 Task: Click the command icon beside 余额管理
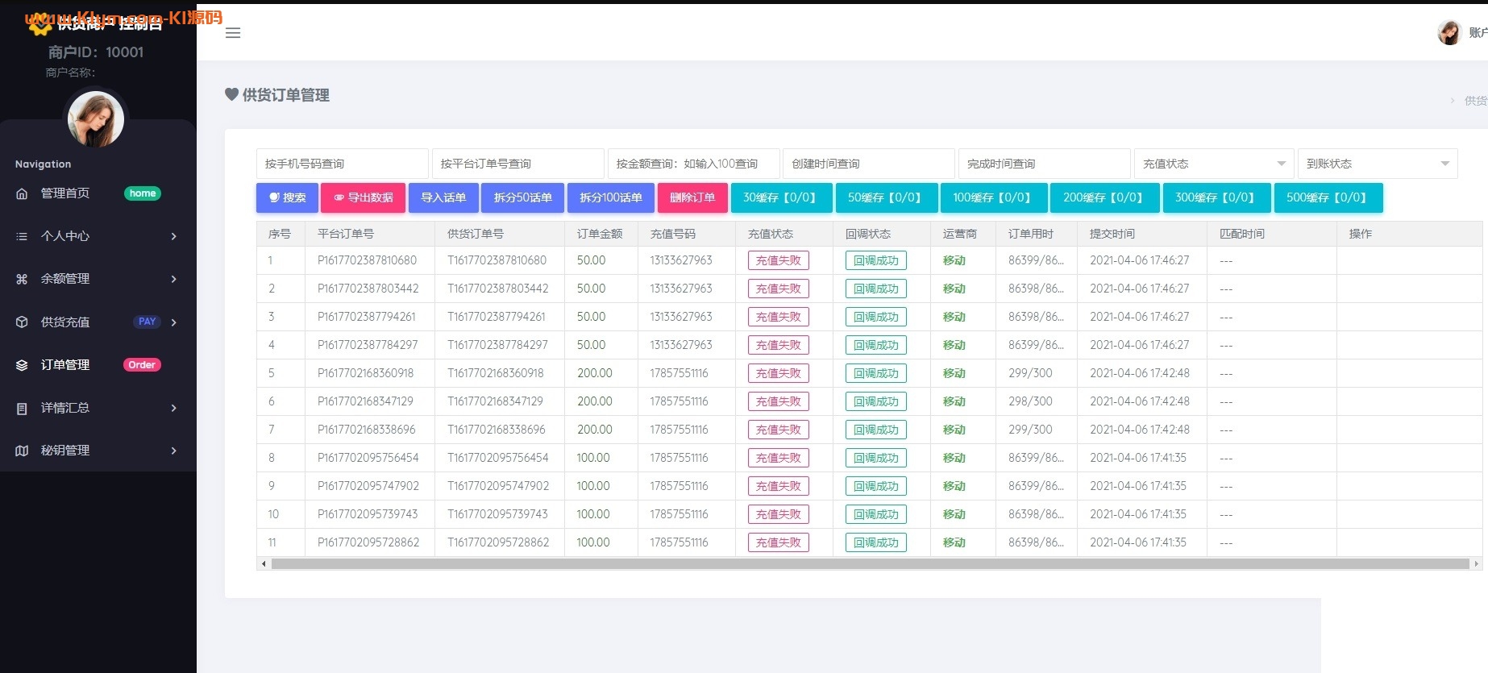click(22, 279)
